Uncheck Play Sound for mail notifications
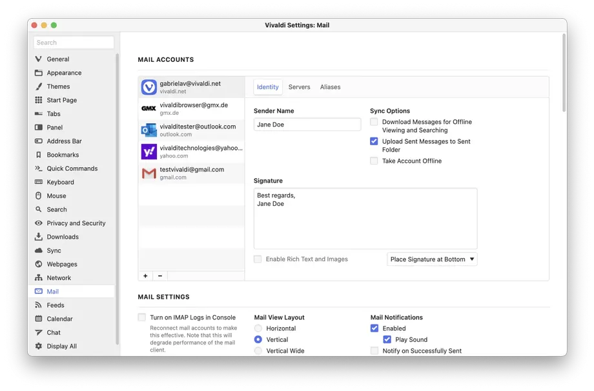The width and height of the screenshot is (594, 391). 387,339
